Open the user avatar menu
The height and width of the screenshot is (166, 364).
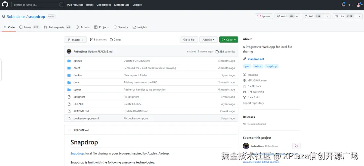tap(359, 5)
